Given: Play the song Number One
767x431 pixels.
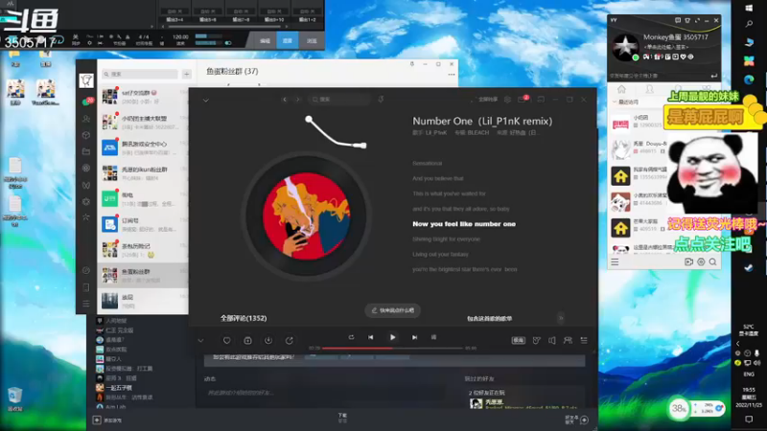Looking at the screenshot, I should pyautogui.click(x=392, y=337).
